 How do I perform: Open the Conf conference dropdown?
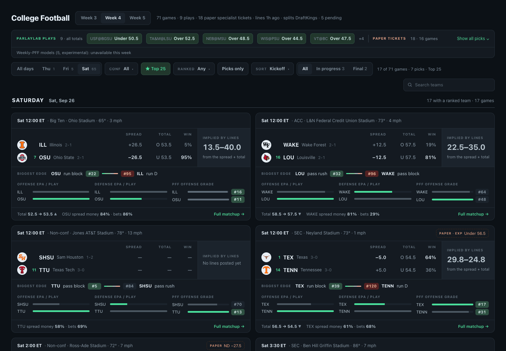(x=121, y=69)
